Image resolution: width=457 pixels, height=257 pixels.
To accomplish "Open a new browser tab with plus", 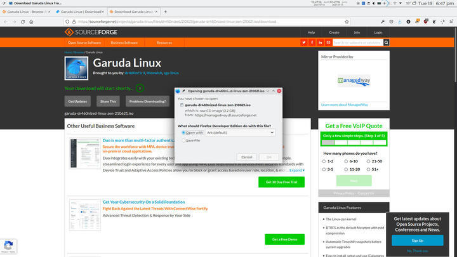I will click(x=165, y=11).
